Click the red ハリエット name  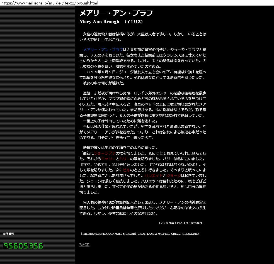tap(154, 175)
